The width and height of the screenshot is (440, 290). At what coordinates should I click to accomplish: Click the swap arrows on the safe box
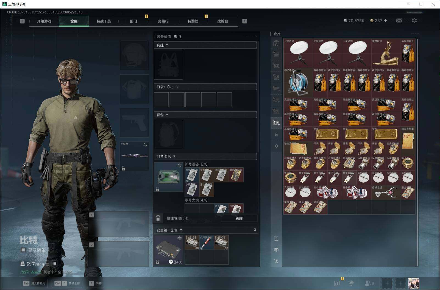[179, 238]
